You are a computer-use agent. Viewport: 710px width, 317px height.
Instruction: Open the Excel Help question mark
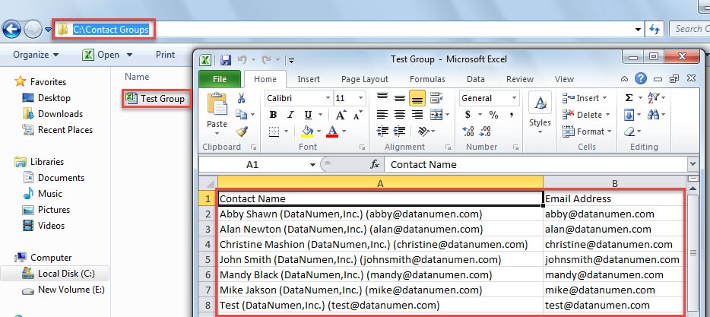(640, 78)
